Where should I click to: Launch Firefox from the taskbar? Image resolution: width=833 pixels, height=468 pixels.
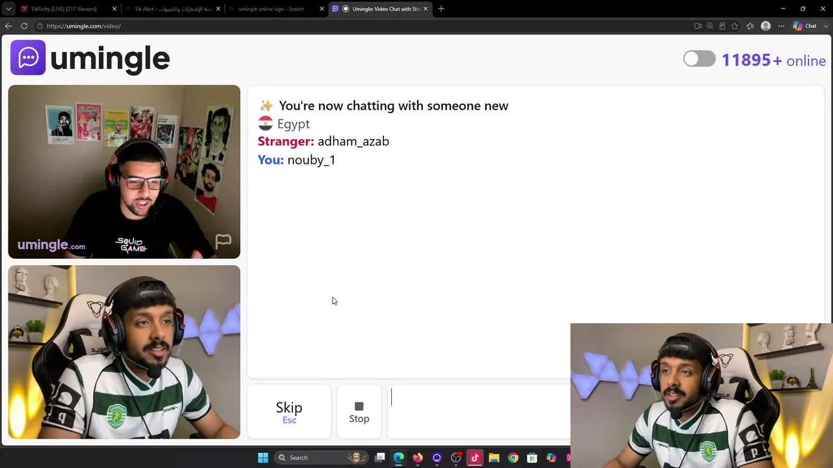click(418, 458)
